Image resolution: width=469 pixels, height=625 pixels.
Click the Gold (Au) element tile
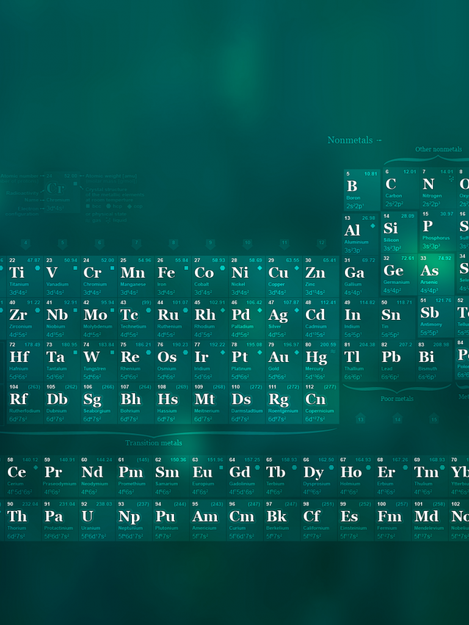(x=284, y=361)
